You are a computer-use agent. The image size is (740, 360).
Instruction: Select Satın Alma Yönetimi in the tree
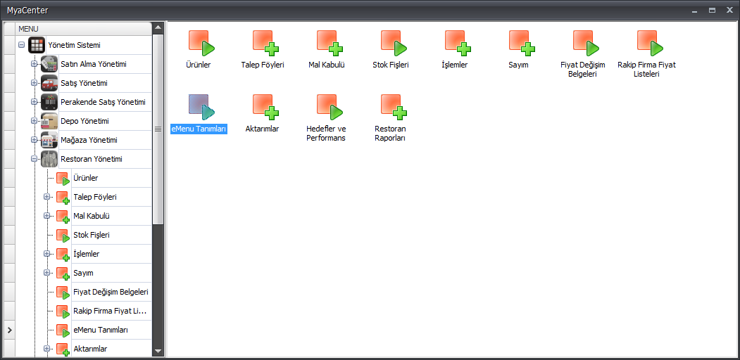pyautogui.click(x=94, y=64)
